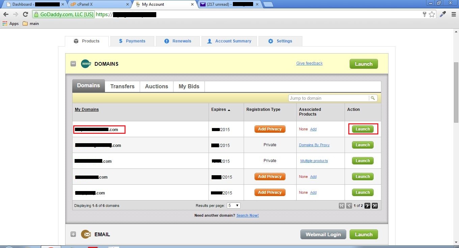
Task: Click the page vertical scrollbar
Action: tap(456, 92)
